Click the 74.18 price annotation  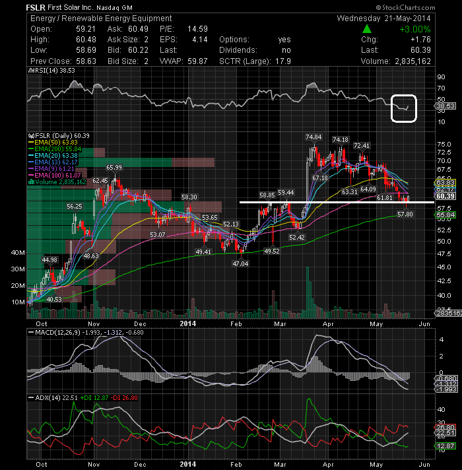click(x=341, y=140)
